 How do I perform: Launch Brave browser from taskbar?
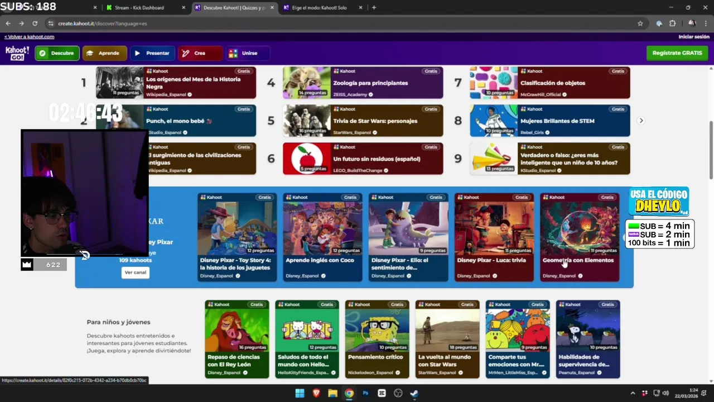point(316,393)
